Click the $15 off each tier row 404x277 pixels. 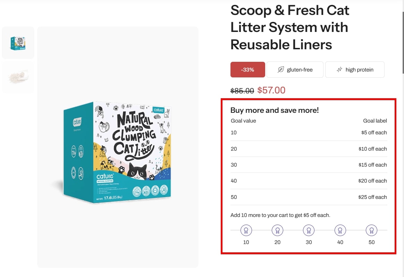coord(309,165)
